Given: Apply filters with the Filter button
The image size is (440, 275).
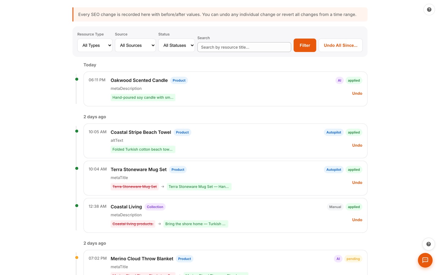Looking at the screenshot, I should [x=305, y=45].
